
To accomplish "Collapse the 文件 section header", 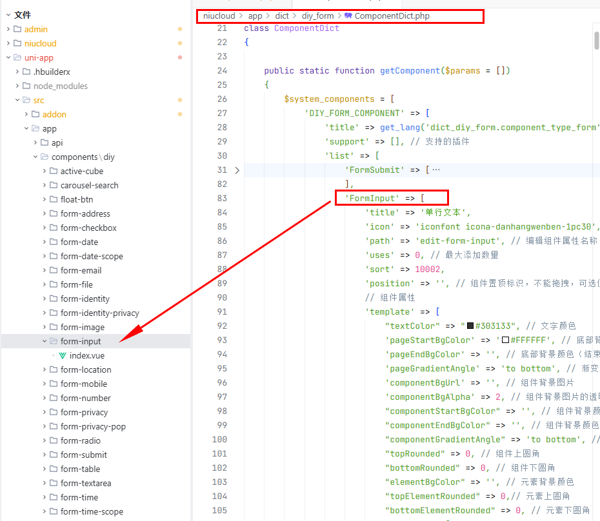I will pyautogui.click(x=8, y=15).
